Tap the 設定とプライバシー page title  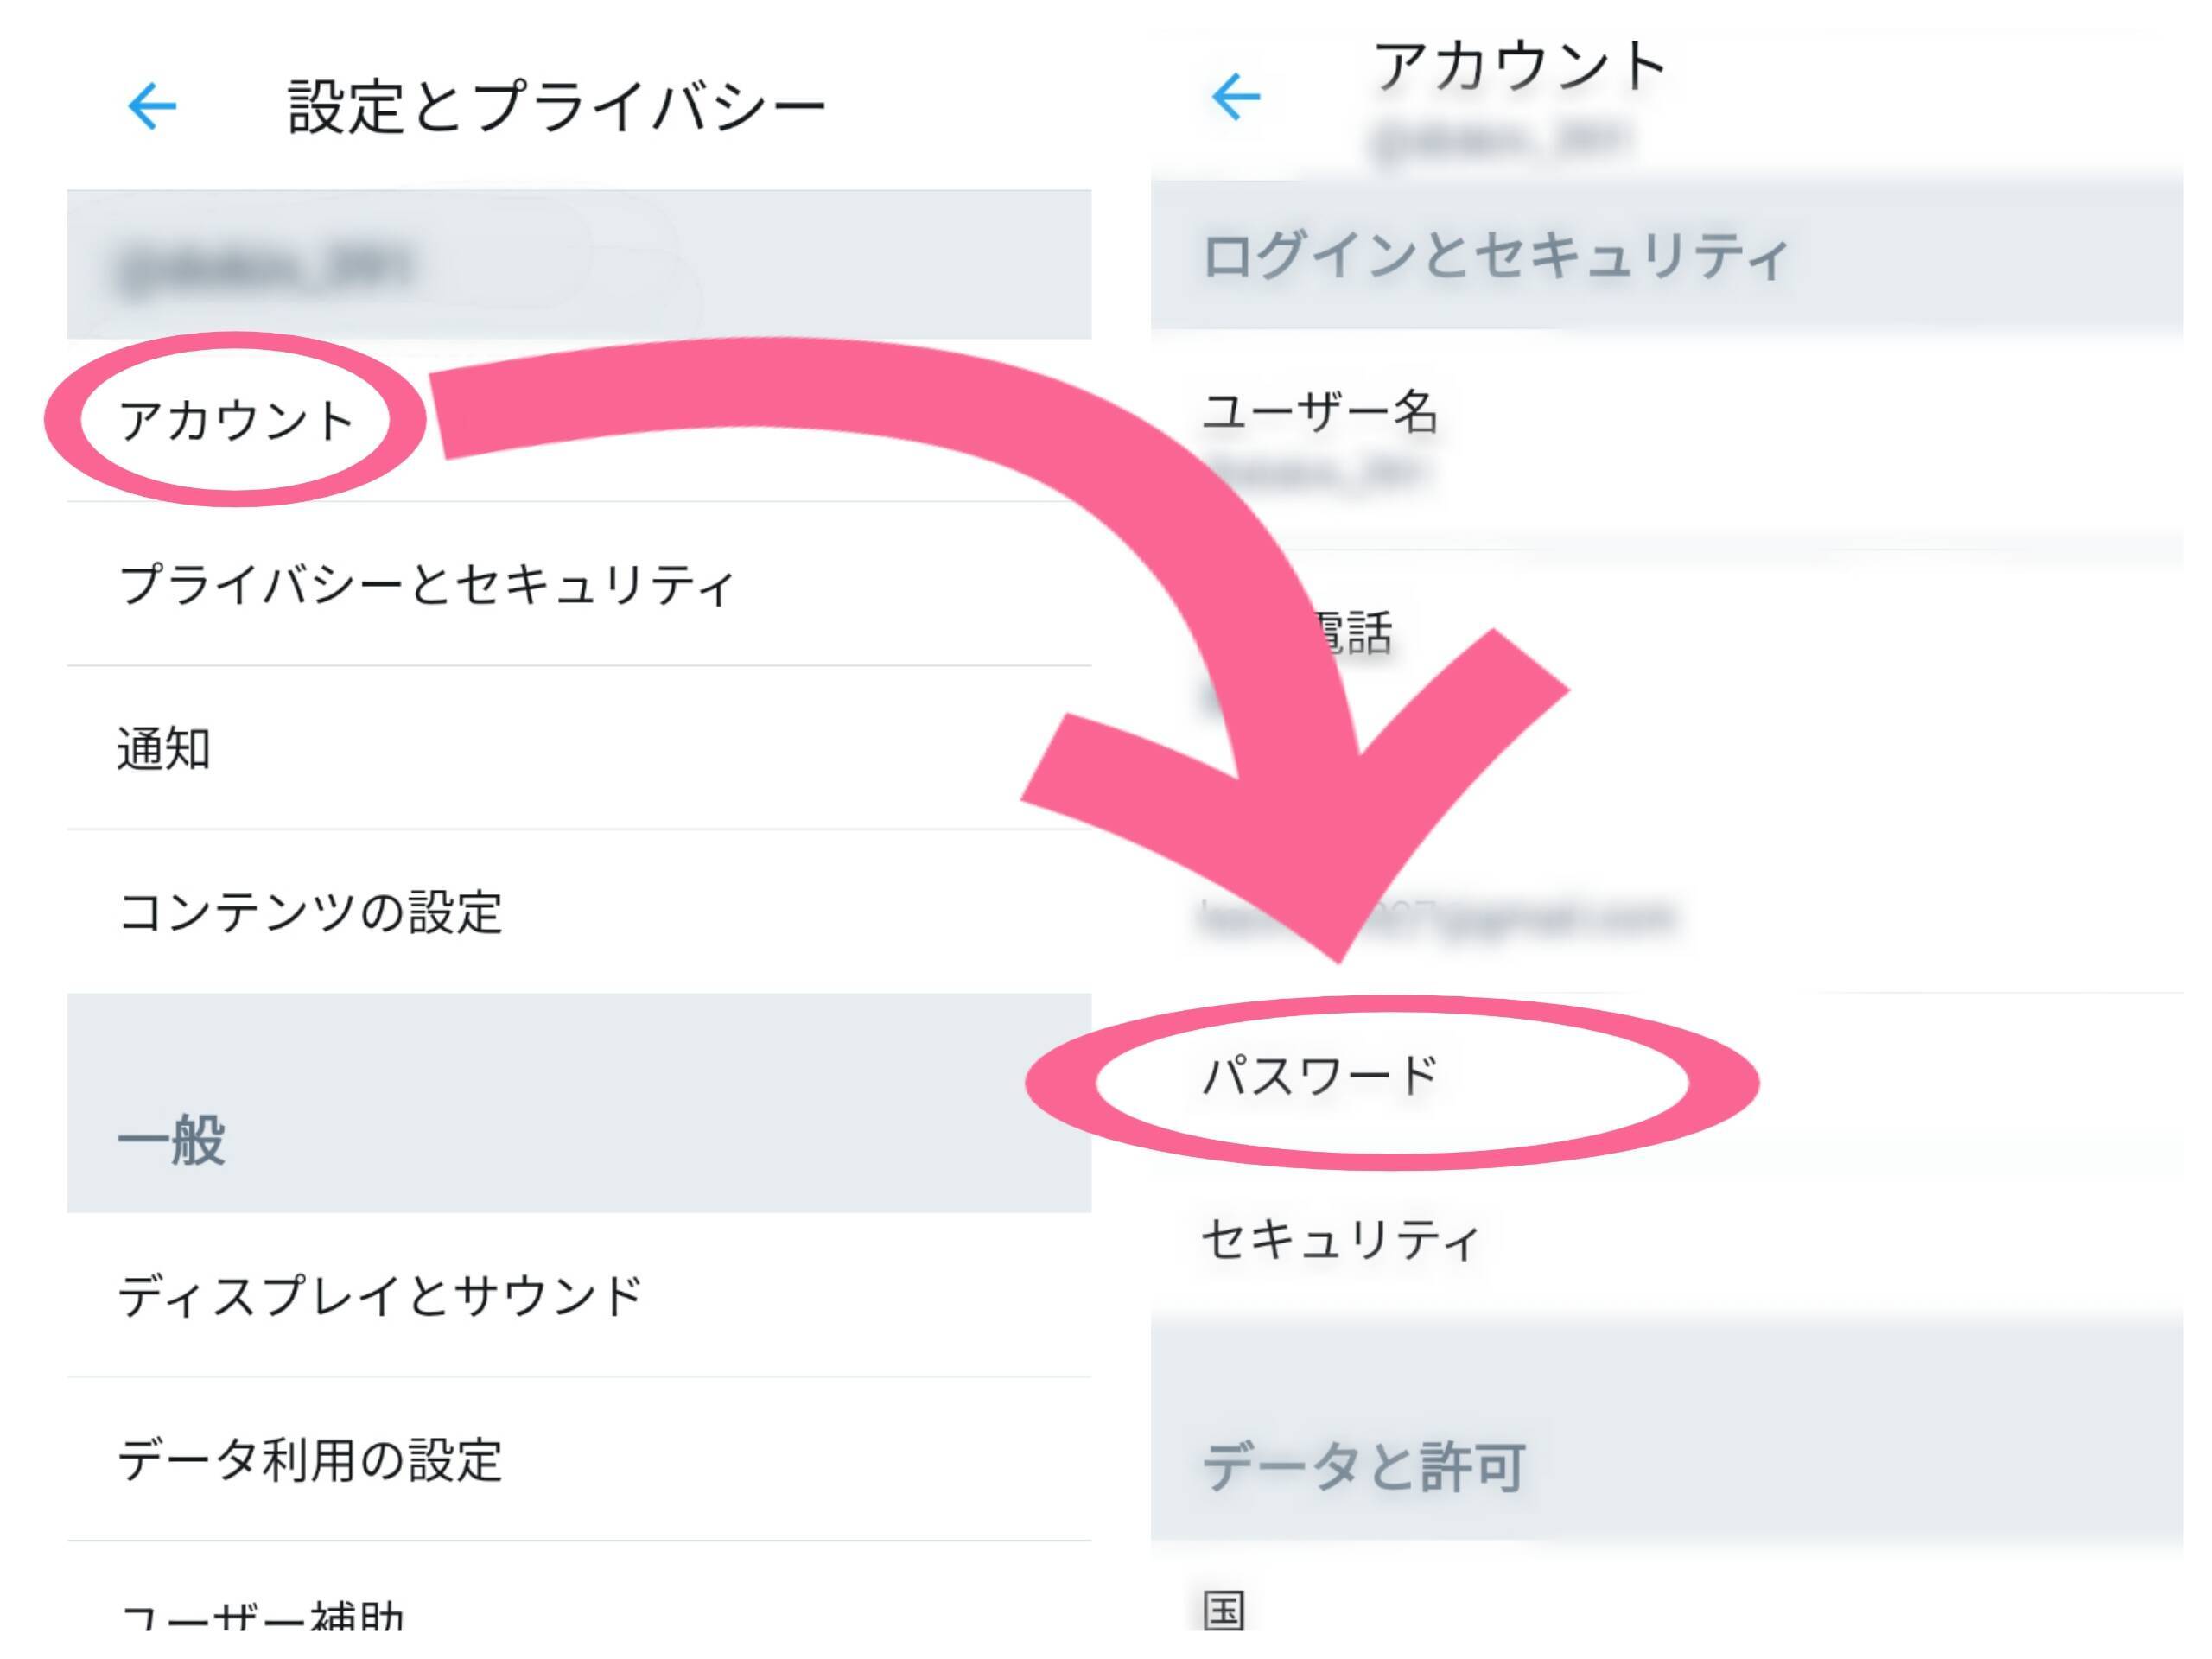click(557, 106)
